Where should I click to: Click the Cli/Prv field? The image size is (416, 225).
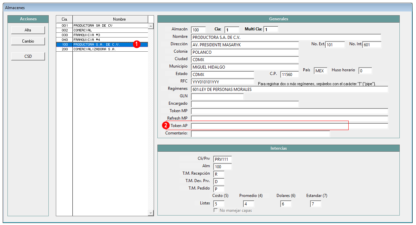pos(223,159)
